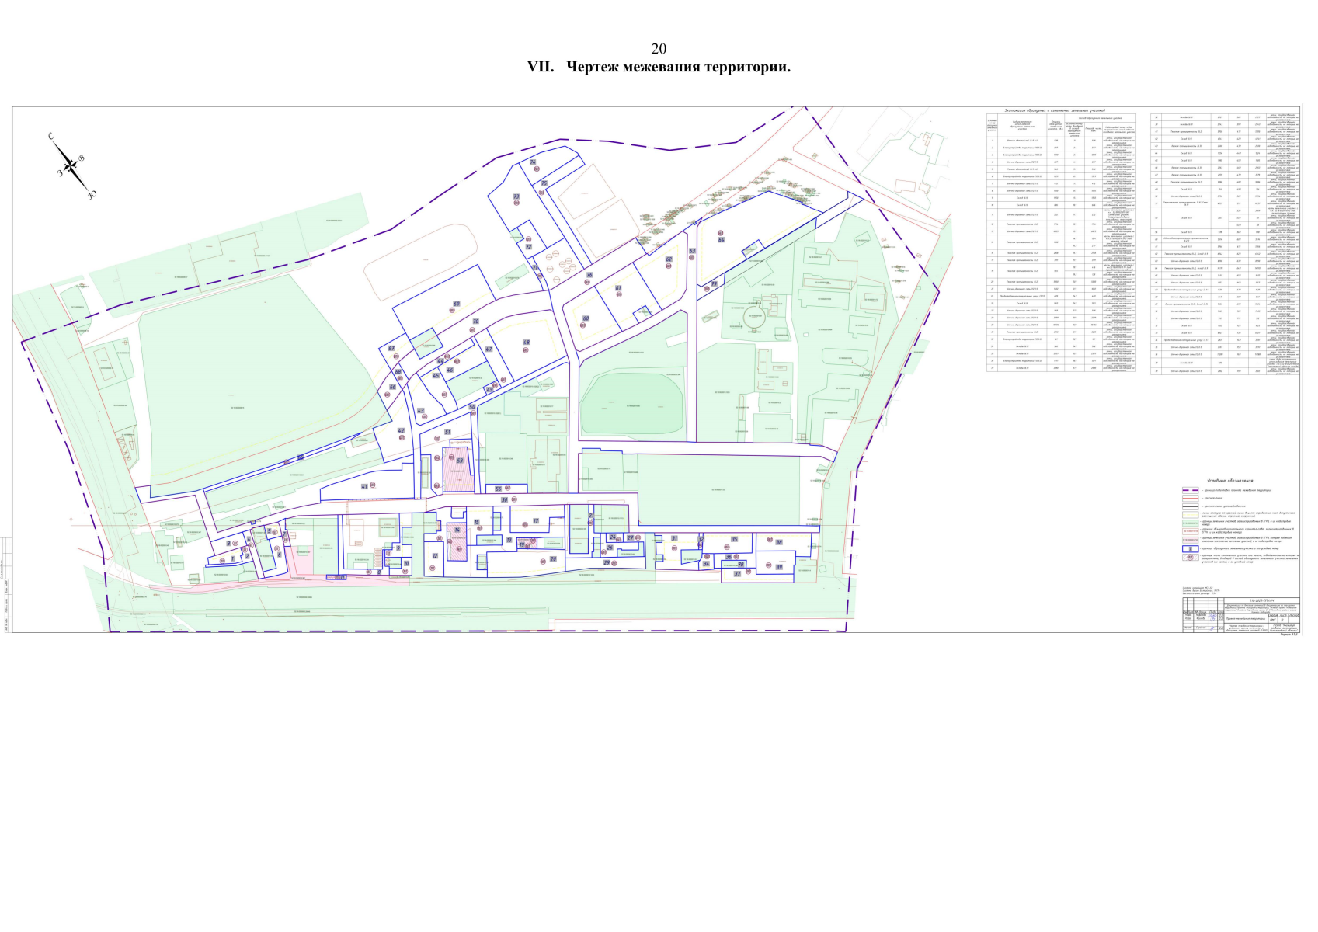Click parcel number 39 on the map
The width and height of the screenshot is (1318, 932).
[779, 568]
